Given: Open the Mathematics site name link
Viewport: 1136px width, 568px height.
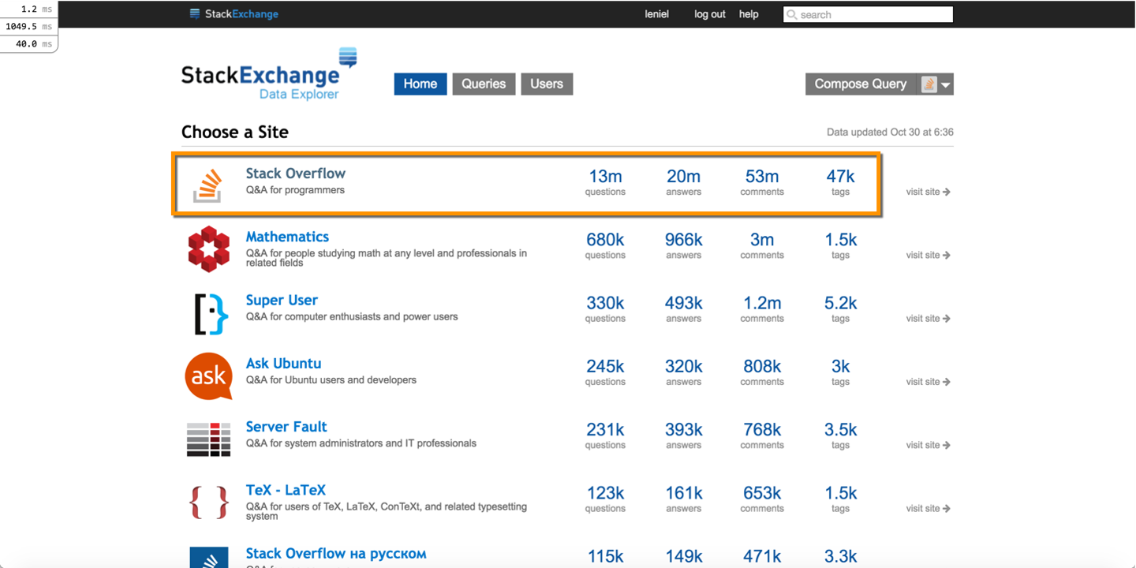Looking at the screenshot, I should (x=287, y=236).
